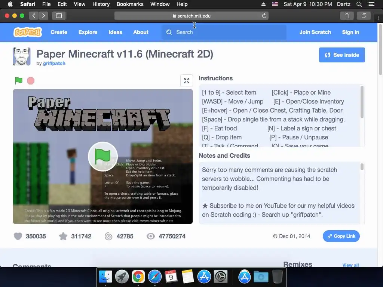The height and width of the screenshot is (287, 383).
Task: Click the remixes spiral icon
Action: click(x=108, y=236)
